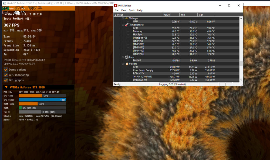Collapse the NVIDIA GeForce RTX 5080 panel
Viewport: 270px width, 160px height.
point(6,87)
